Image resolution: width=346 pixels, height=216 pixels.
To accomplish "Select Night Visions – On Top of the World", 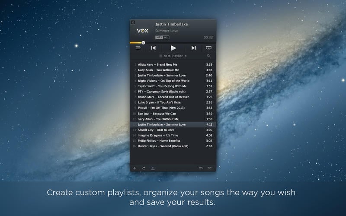I will coord(173,81).
